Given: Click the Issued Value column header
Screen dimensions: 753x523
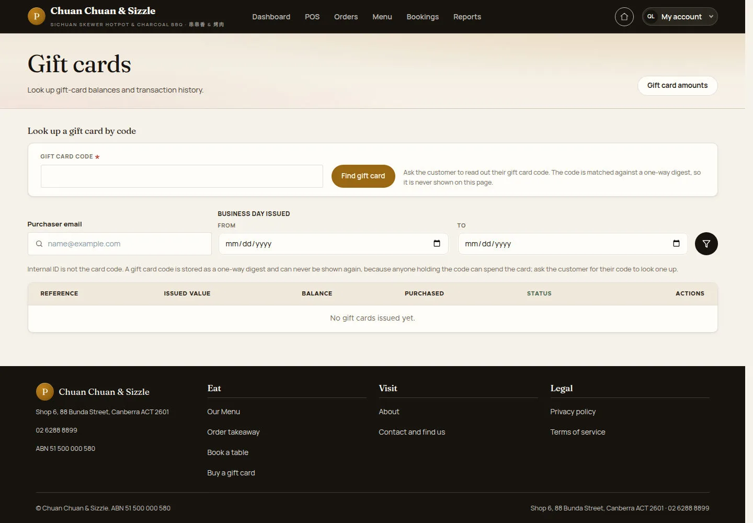Looking at the screenshot, I should click(x=187, y=293).
